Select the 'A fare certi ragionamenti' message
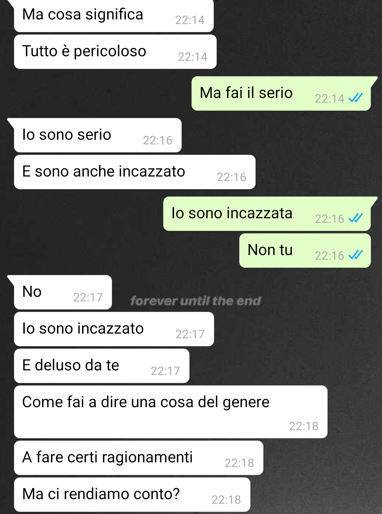 tap(139, 458)
